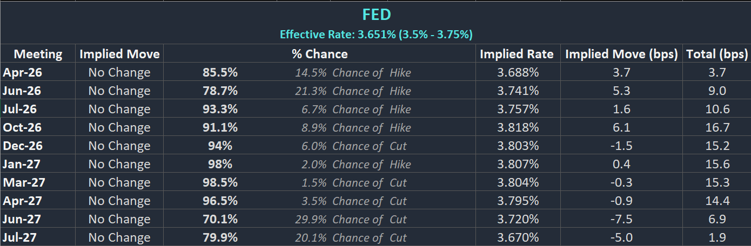The image size is (751, 246).
Task: Click the Meeting column header
Action: (x=38, y=54)
